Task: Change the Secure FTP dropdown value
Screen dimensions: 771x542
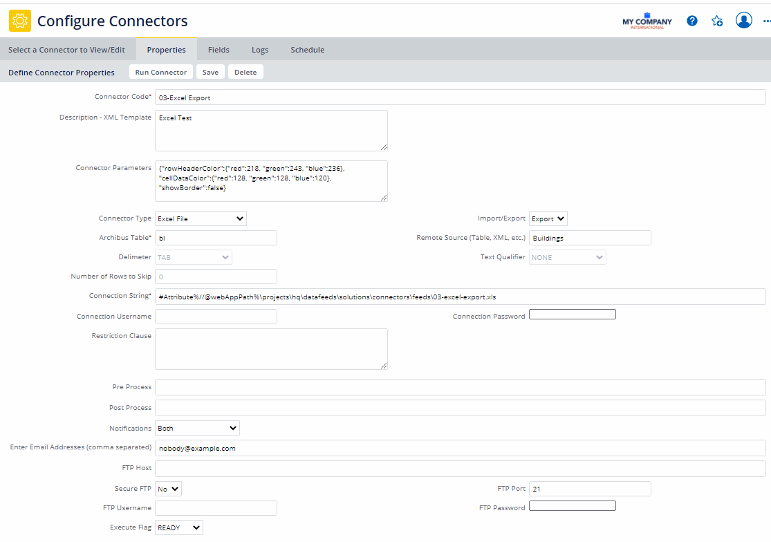Action: (168, 489)
